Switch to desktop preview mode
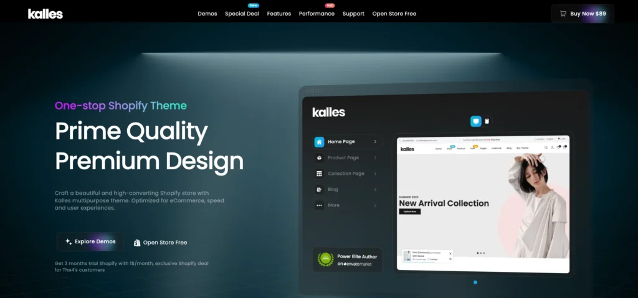Screen dimensions: 638x298 pos(476,121)
